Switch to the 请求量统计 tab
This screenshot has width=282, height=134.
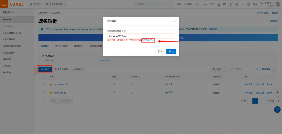tap(79, 46)
